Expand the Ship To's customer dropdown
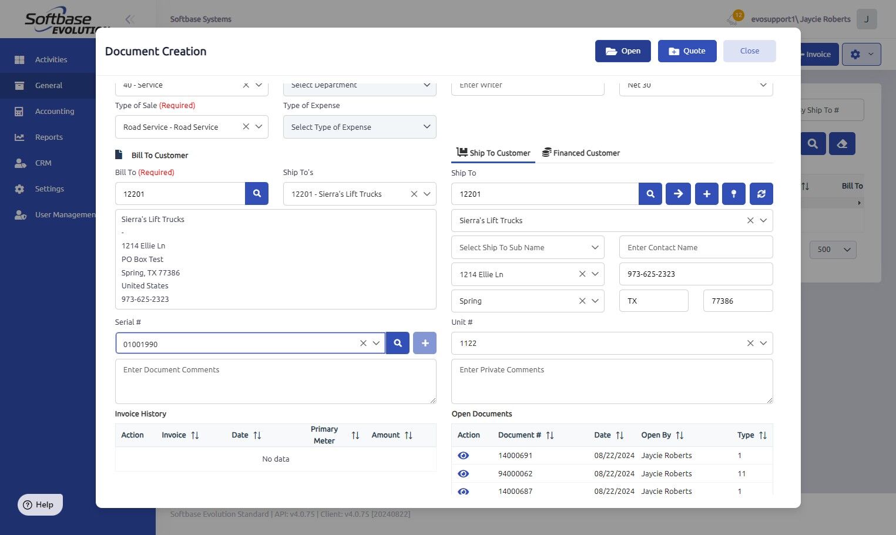 (427, 194)
